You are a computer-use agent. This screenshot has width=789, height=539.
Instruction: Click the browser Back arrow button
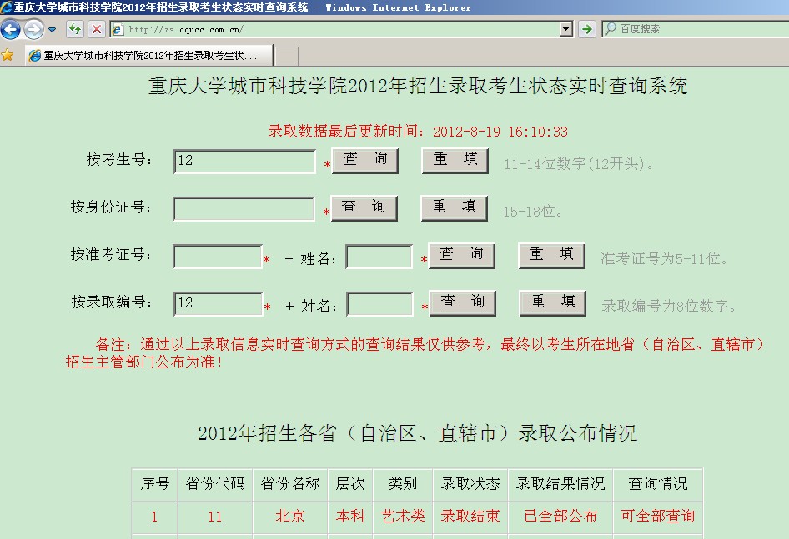click(x=11, y=31)
